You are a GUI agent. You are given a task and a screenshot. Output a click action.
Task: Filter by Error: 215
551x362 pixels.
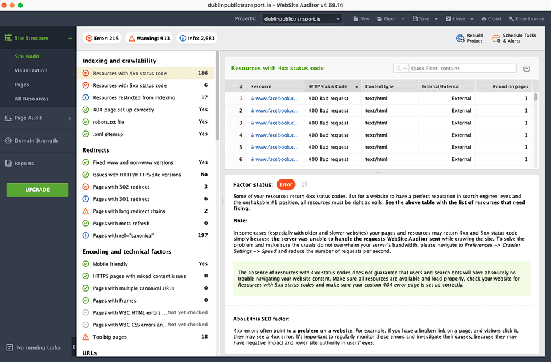102,38
